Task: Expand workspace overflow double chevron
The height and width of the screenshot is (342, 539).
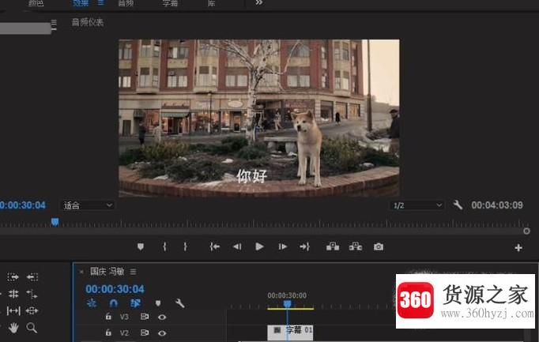Action: point(259,2)
